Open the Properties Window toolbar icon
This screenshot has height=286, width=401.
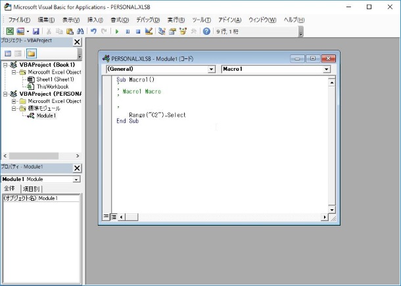click(x=172, y=31)
